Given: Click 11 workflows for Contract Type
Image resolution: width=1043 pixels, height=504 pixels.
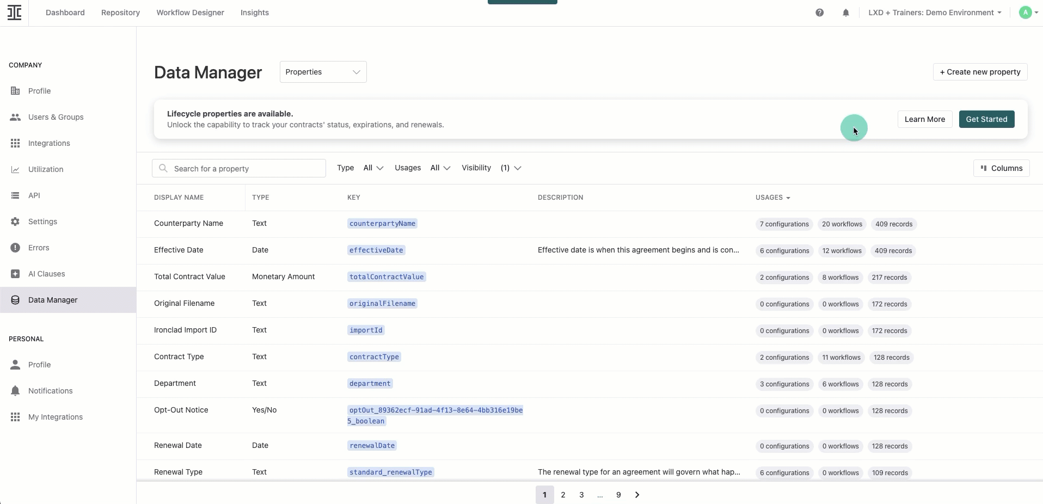Looking at the screenshot, I should point(842,358).
